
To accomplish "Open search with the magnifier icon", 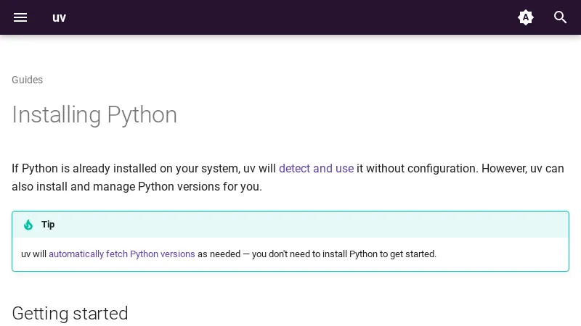I will coord(561,17).
